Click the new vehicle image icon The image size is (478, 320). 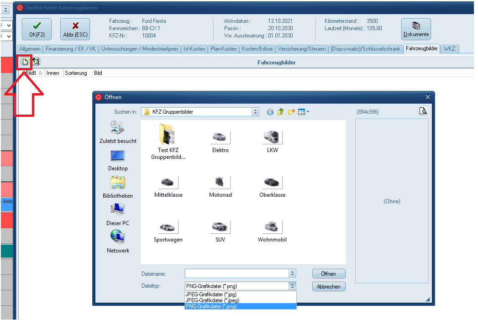coord(25,62)
